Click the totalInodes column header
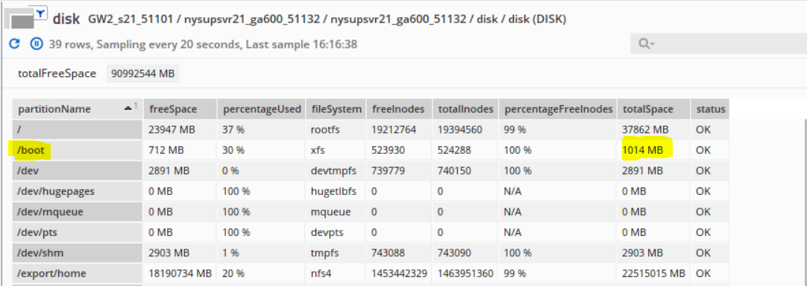Image resolution: width=807 pixels, height=286 pixels. (x=465, y=109)
